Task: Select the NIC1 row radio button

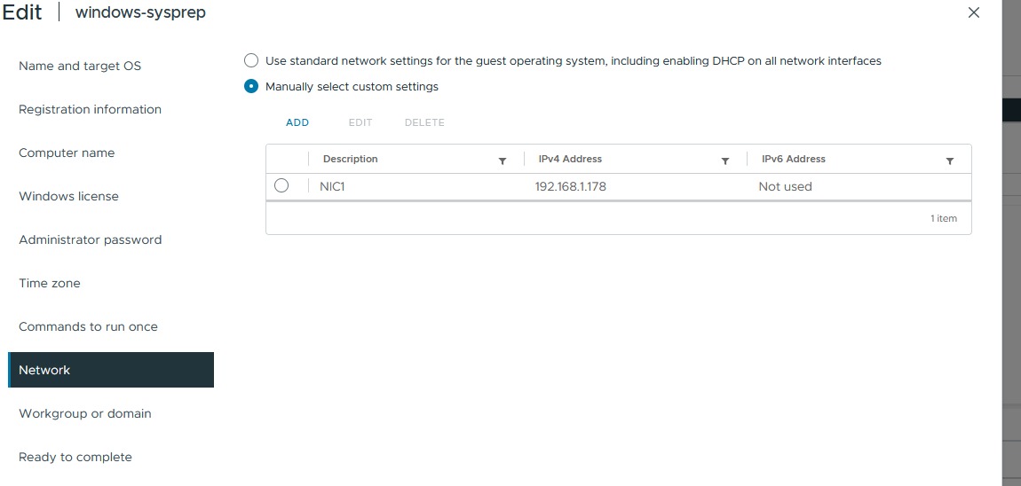Action: click(x=281, y=186)
